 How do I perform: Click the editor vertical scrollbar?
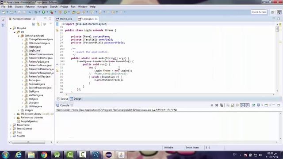pyautogui.click(x=277, y=29)
